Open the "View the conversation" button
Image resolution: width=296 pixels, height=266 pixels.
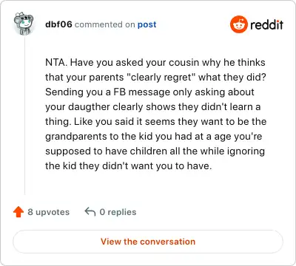click(148, 242)
